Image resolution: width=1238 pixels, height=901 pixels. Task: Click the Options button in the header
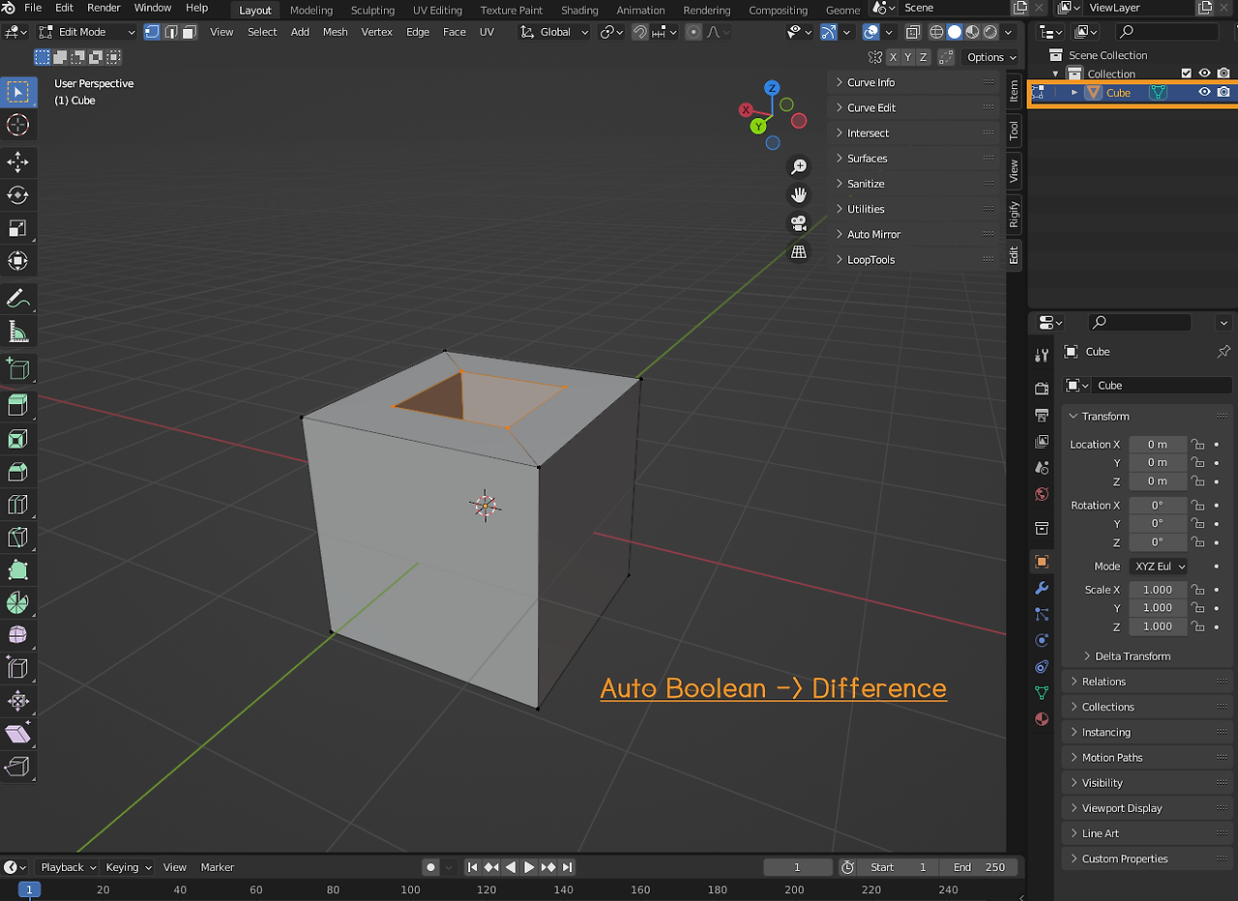coord(989,57)
